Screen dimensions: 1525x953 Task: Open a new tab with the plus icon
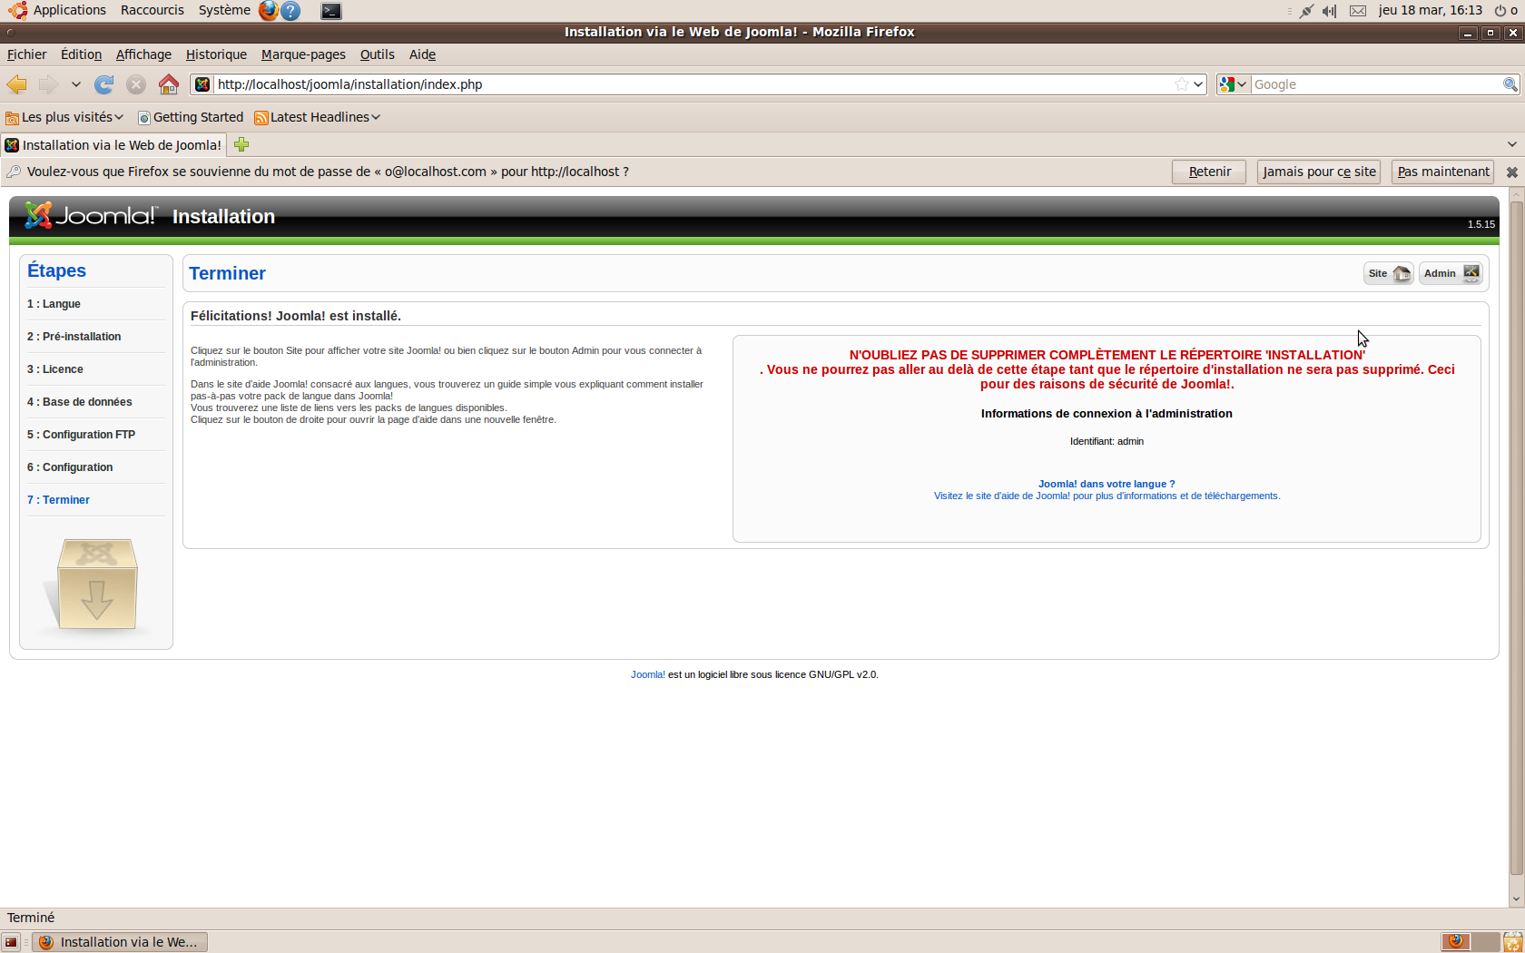coord(241,144)
